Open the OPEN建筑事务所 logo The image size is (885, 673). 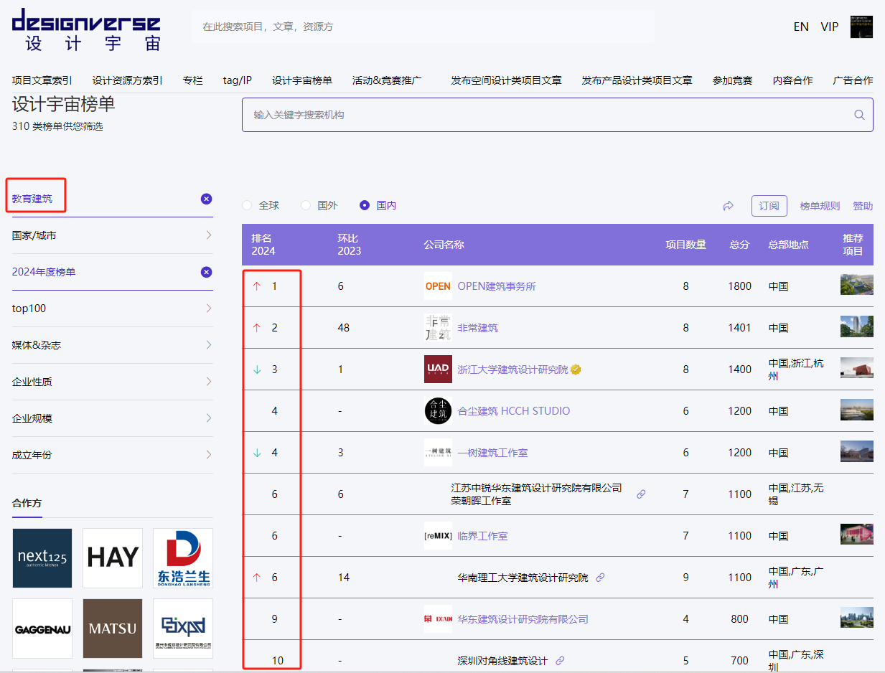pos(438,286)
